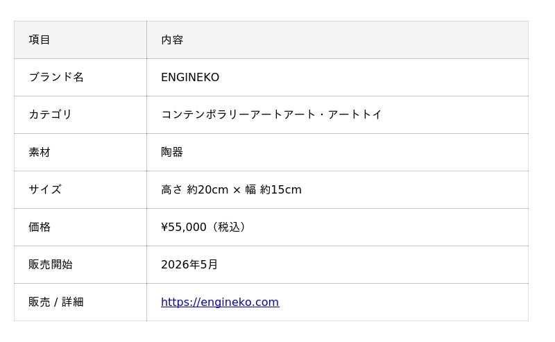Open the https://engineko.com link

[x=220, y=302]
